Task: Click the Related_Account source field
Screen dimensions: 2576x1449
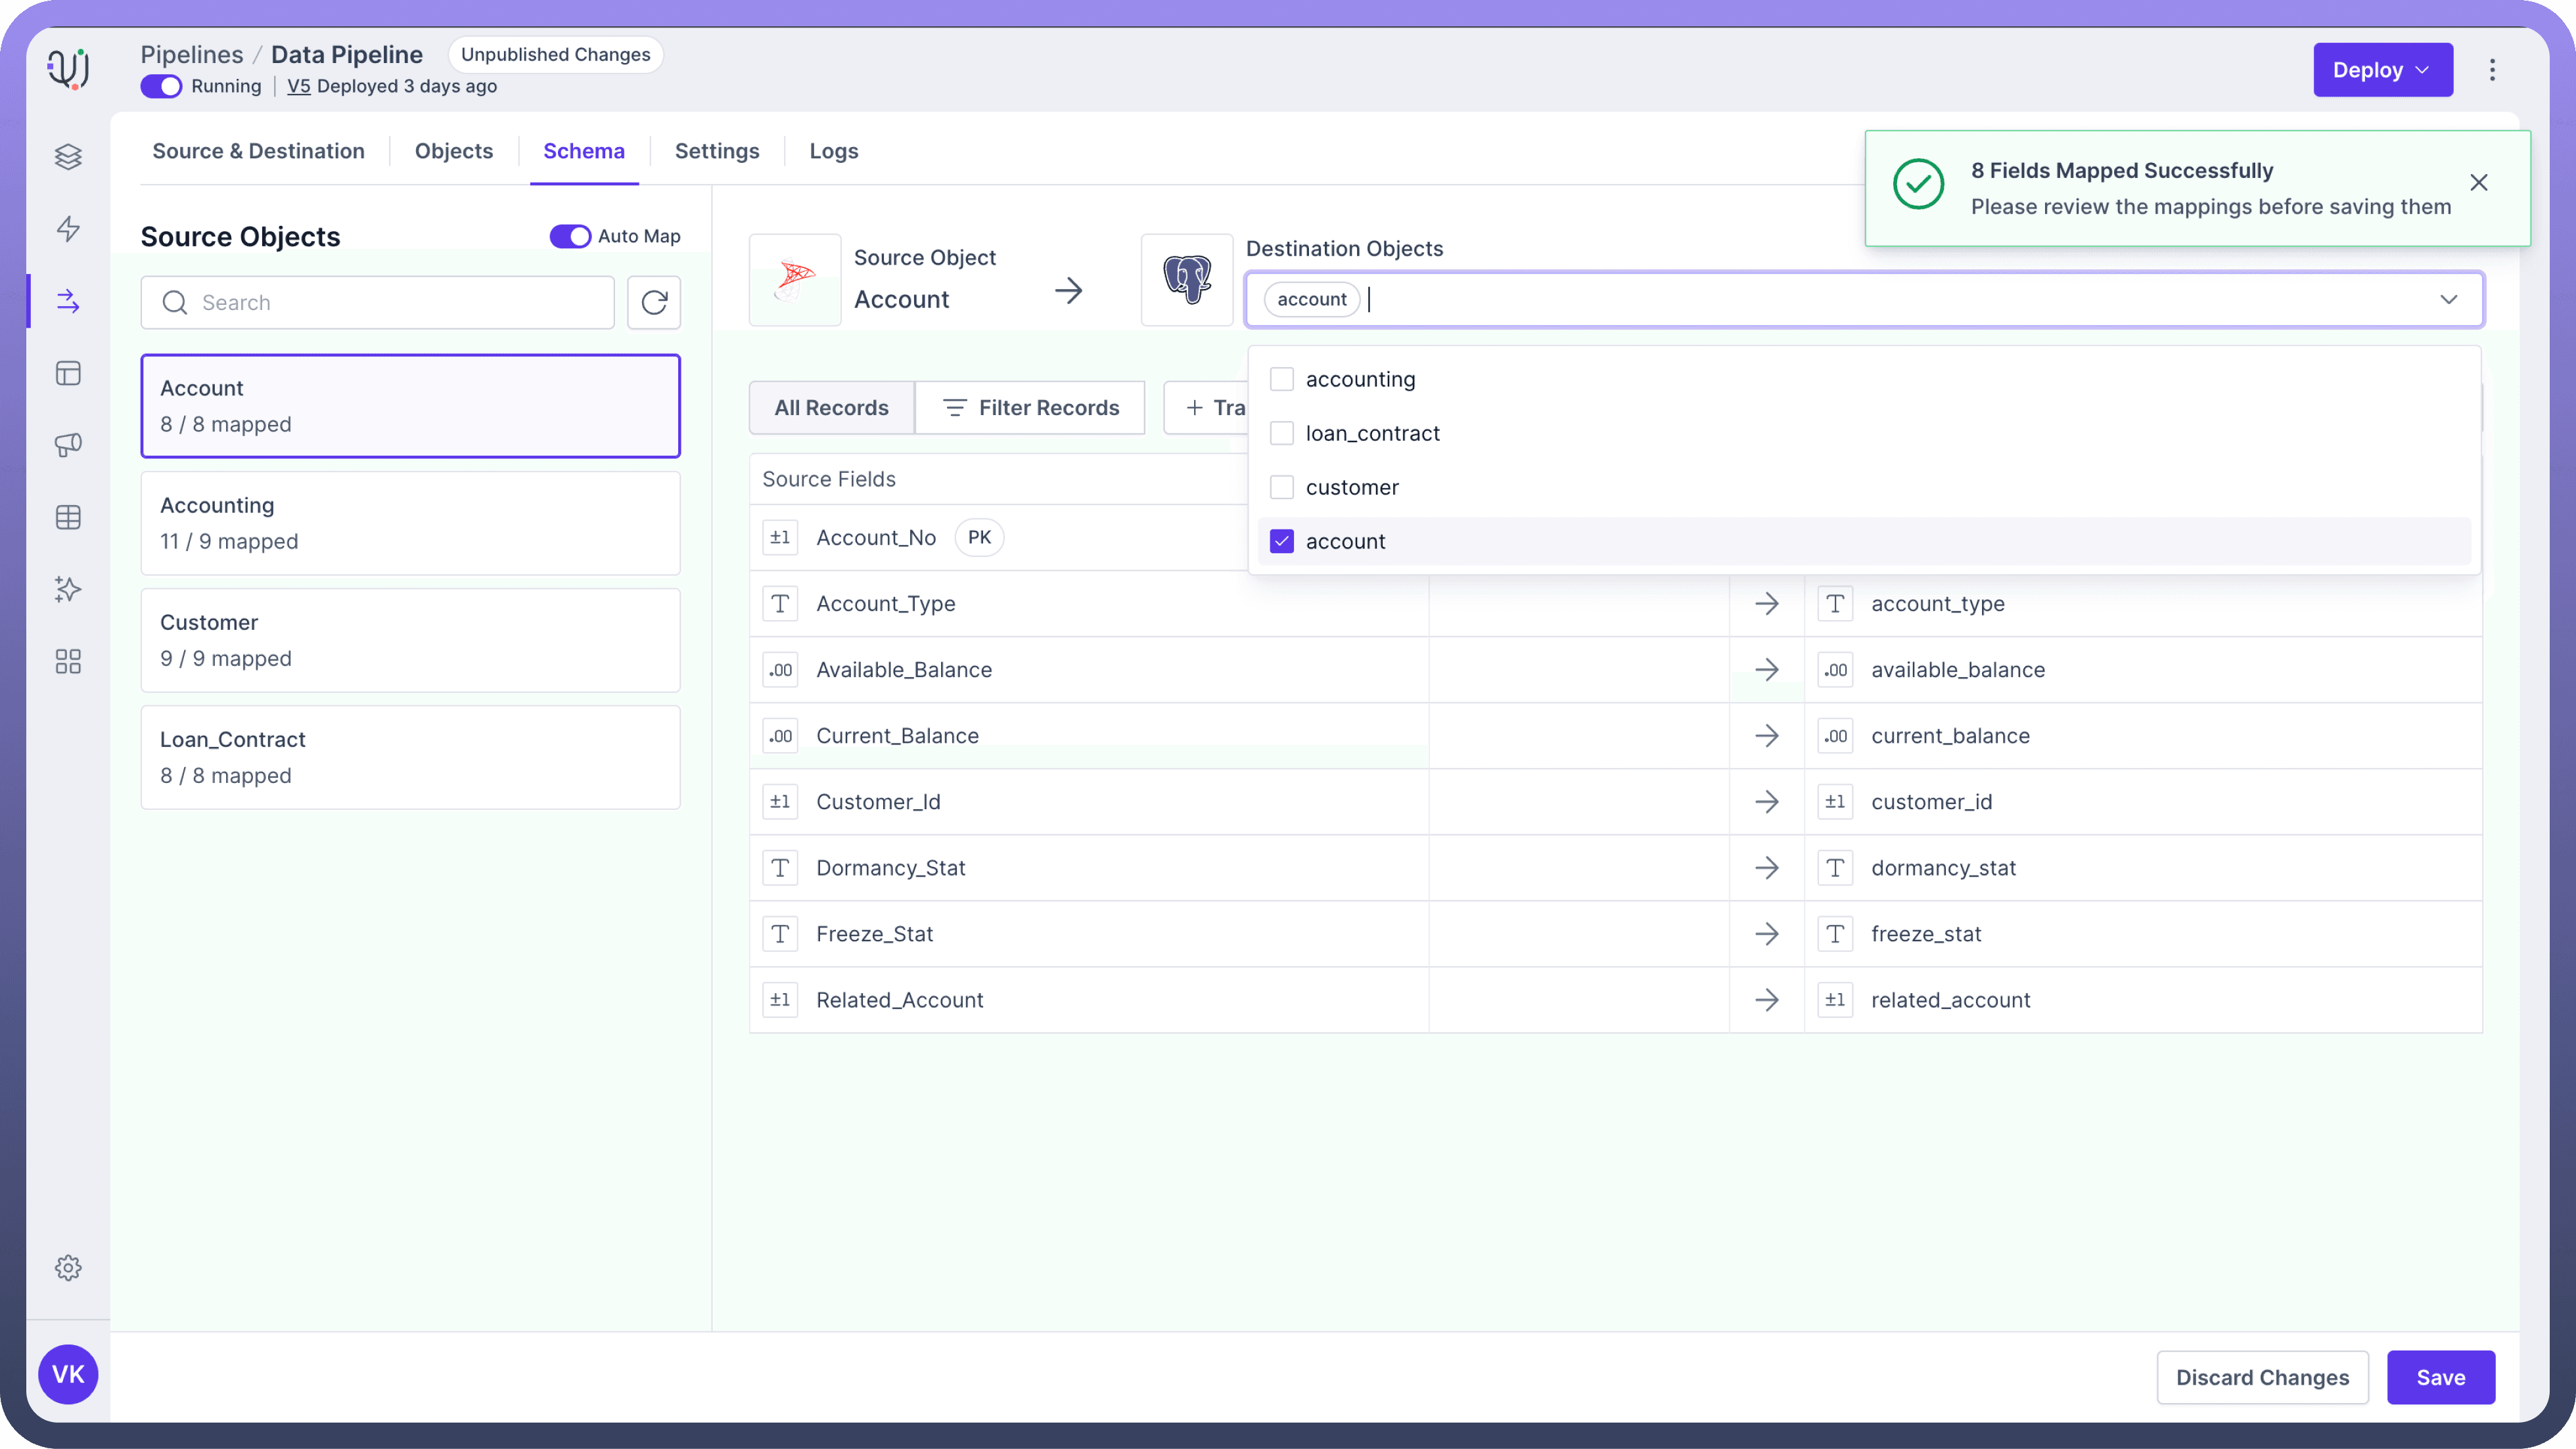Action: point(899,999)
